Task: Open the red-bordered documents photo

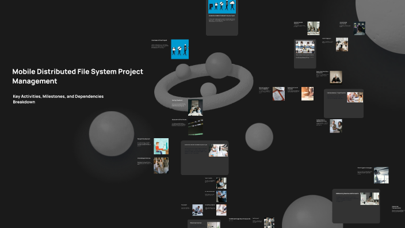Action: click(278, 94)
